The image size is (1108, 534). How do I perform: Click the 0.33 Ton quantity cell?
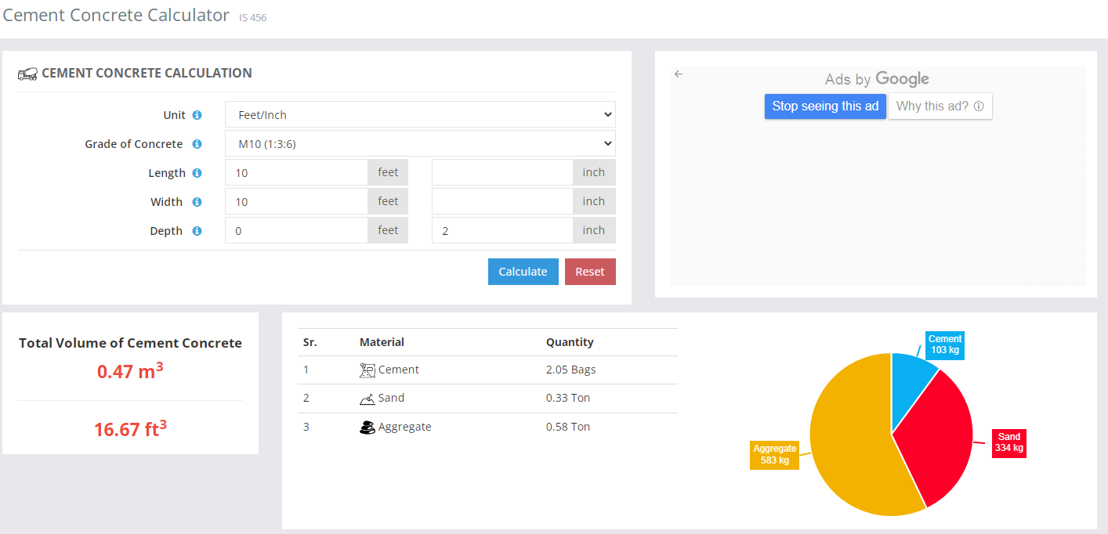(568, 398)
